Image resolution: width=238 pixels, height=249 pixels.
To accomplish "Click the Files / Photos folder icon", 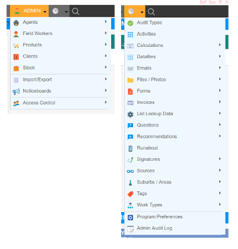I will (131, 80).
